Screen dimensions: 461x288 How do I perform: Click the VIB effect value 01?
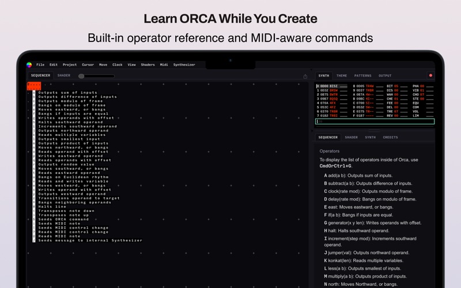(422, 90)
